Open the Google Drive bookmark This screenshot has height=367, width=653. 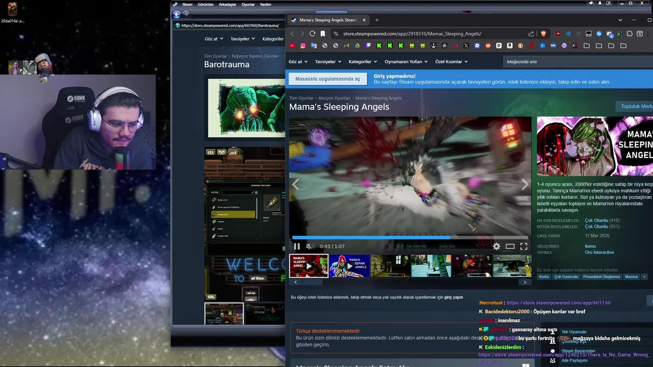click(x=357, y=46)
